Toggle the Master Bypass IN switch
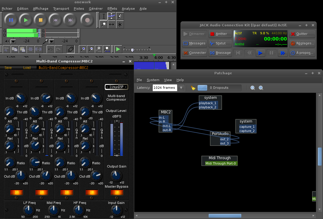The height and width of the screenshot is (219, 323). coord(117,193)
